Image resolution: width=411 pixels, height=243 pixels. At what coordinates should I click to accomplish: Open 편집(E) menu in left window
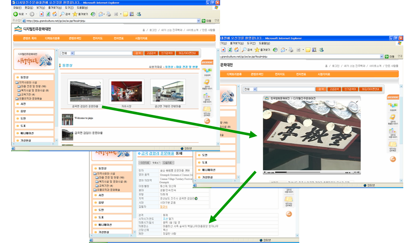(29, 8)
